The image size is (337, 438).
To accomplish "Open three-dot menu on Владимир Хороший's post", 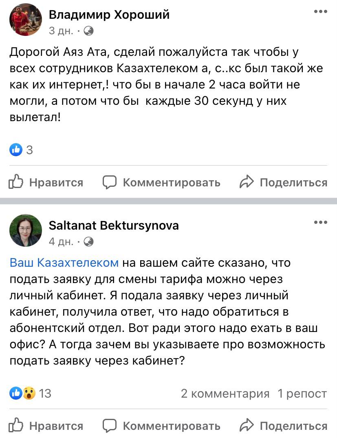I will click(320, 12).
